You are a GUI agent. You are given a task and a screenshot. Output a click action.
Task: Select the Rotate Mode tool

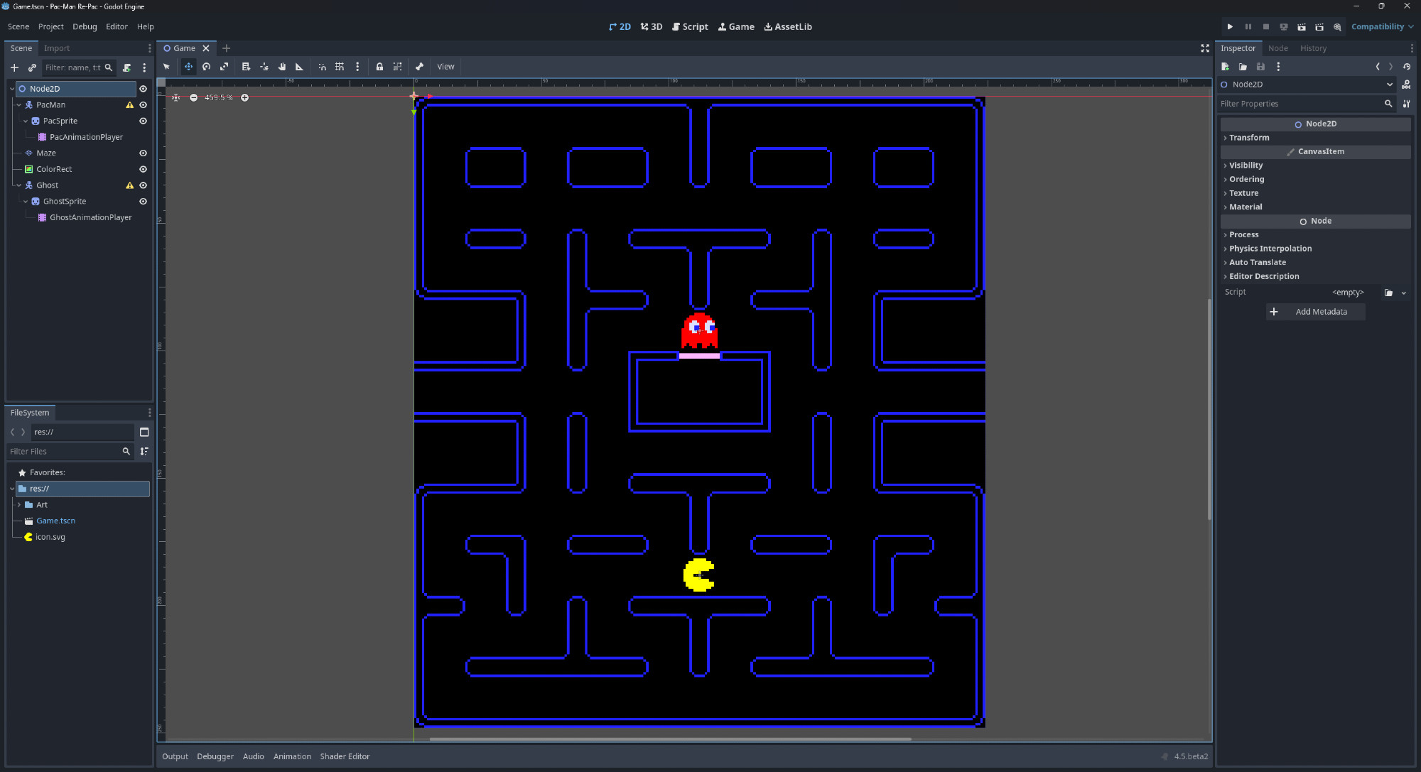pyautogui.click(x=206, y=67)
